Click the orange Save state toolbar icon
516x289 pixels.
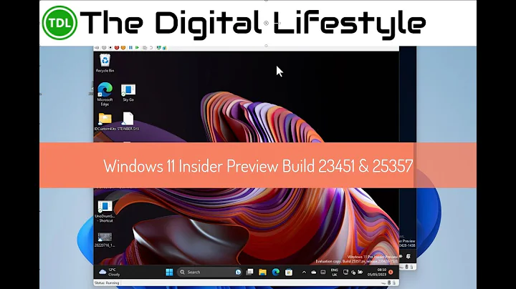pos(123,48)
